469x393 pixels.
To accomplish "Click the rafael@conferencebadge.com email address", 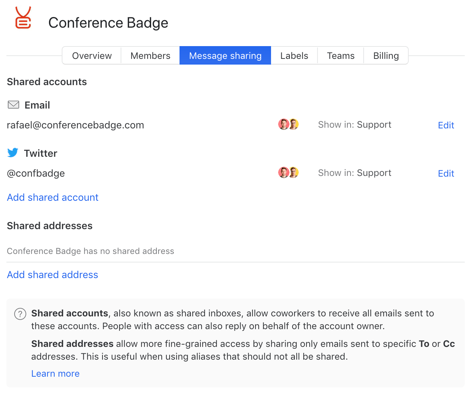I will click(75, 125).
